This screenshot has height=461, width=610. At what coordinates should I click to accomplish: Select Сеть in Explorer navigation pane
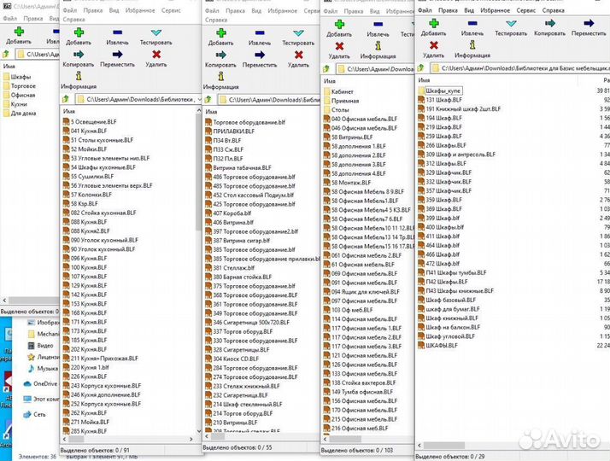coord(39,414)
